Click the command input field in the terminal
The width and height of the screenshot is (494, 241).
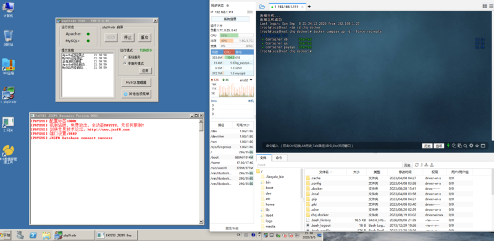[342, 146]
